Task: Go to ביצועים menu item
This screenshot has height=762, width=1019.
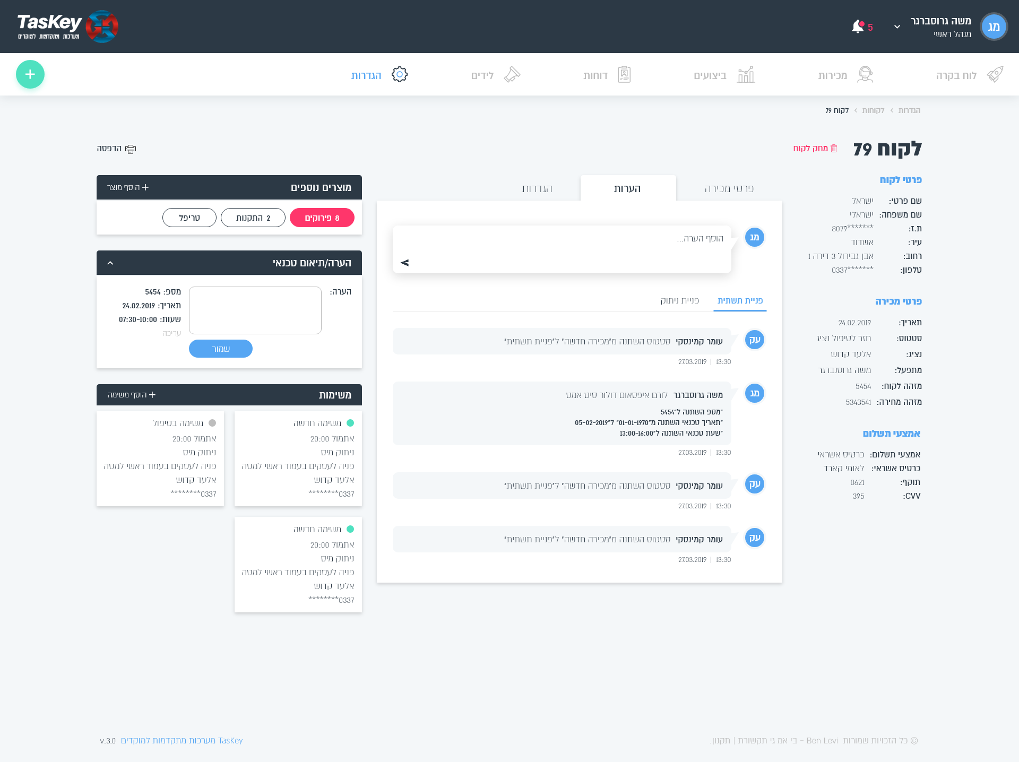Action: pyautogui.click(x=710, y=75)
